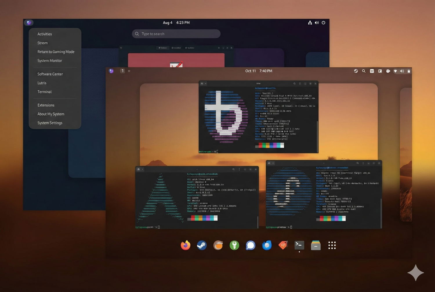
Task: Open Signal messenger from the dock
Action: (x=250, y=245)
